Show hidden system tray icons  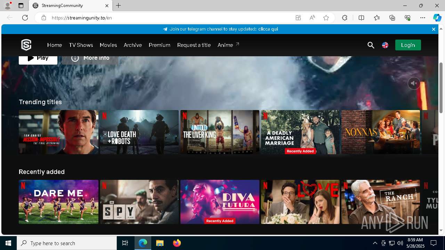375,243
